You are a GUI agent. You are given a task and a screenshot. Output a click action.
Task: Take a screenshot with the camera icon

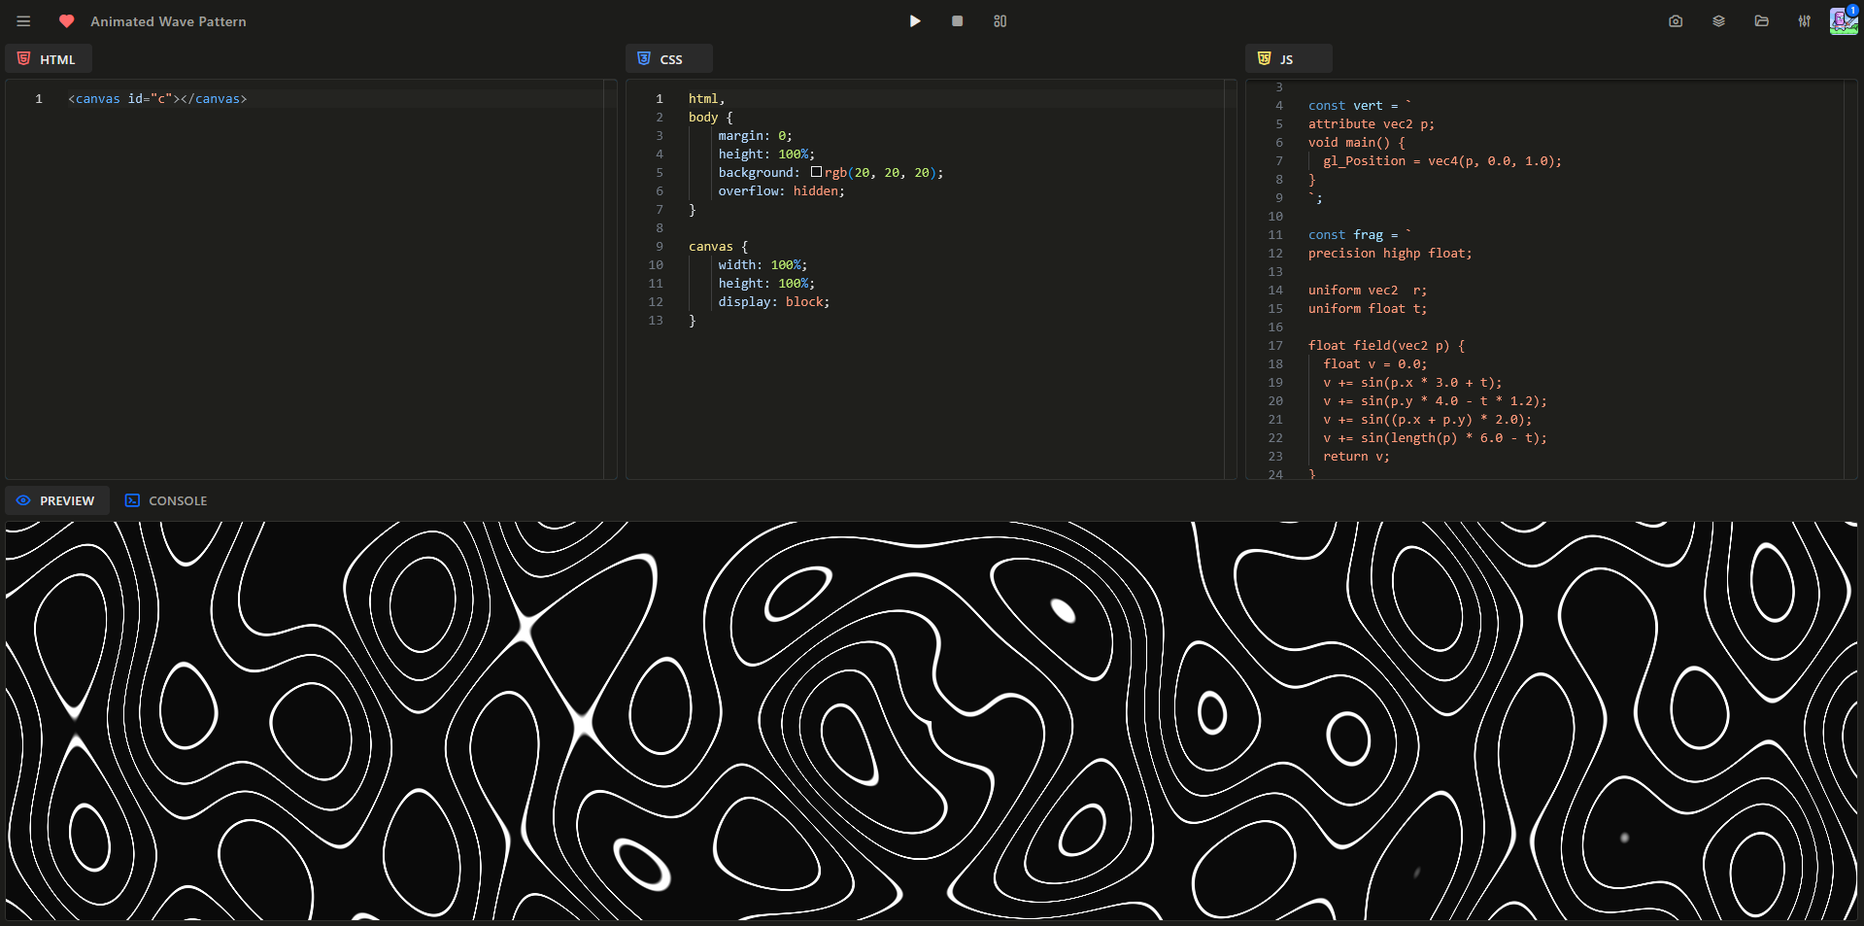[x=1675, y=20]
